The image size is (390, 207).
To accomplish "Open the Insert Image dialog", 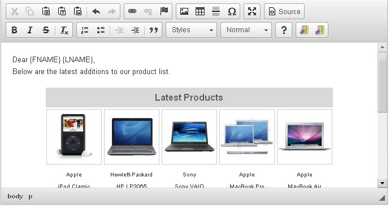I will 184,11.
